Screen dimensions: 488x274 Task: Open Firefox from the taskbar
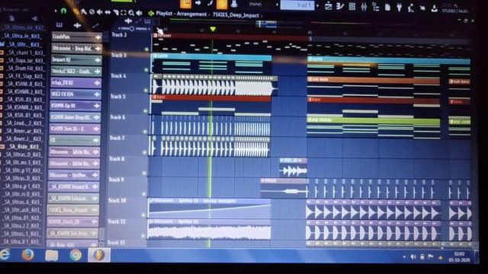tap(28, 255)
